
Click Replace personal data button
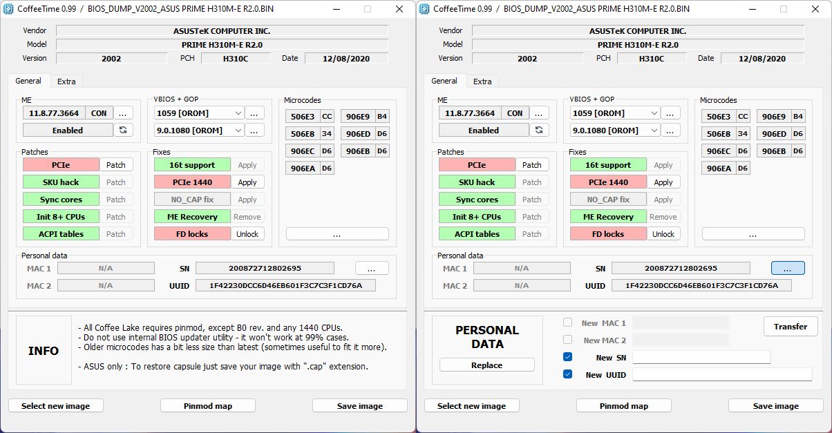(487, 365)
